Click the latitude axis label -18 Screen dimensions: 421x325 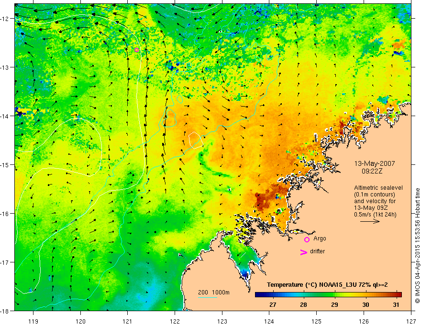click(5, 311)
